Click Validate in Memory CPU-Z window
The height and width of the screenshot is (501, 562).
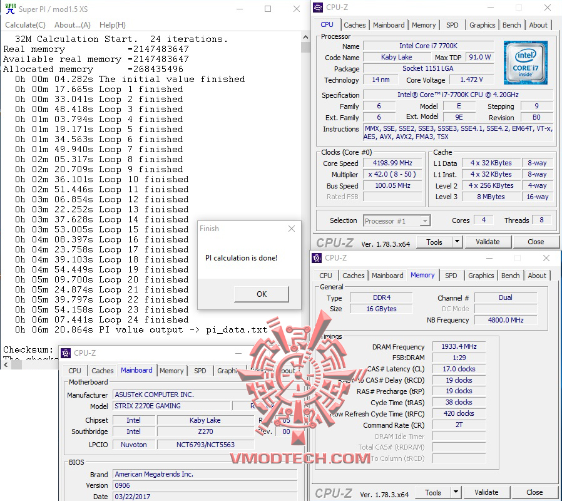[486, 493]
